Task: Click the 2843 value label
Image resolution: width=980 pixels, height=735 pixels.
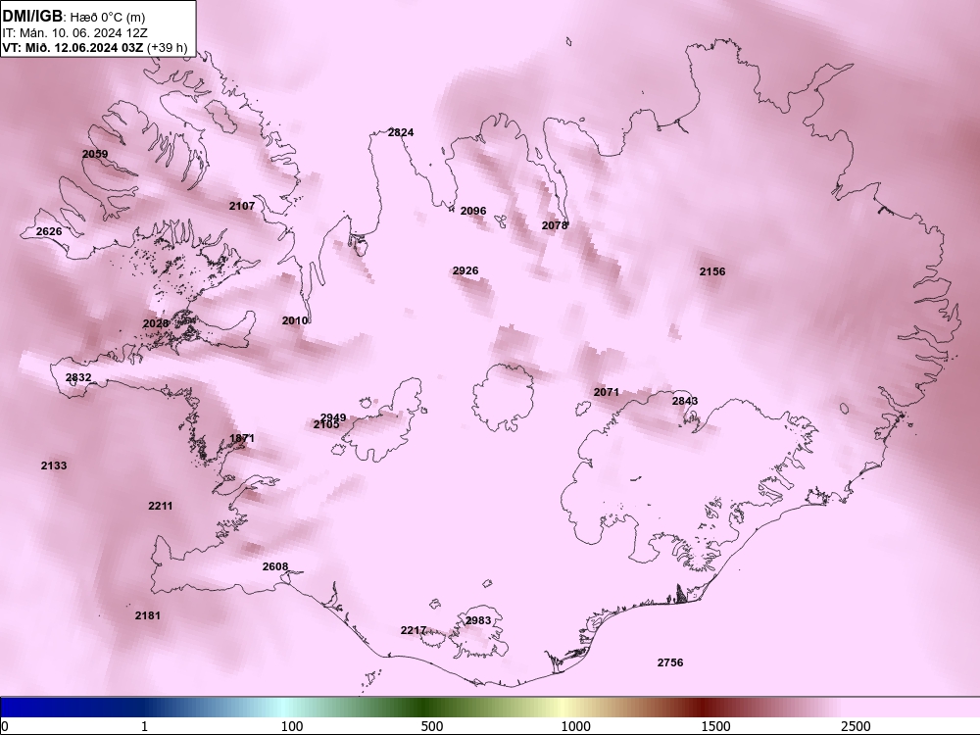Action: (685, 401)
